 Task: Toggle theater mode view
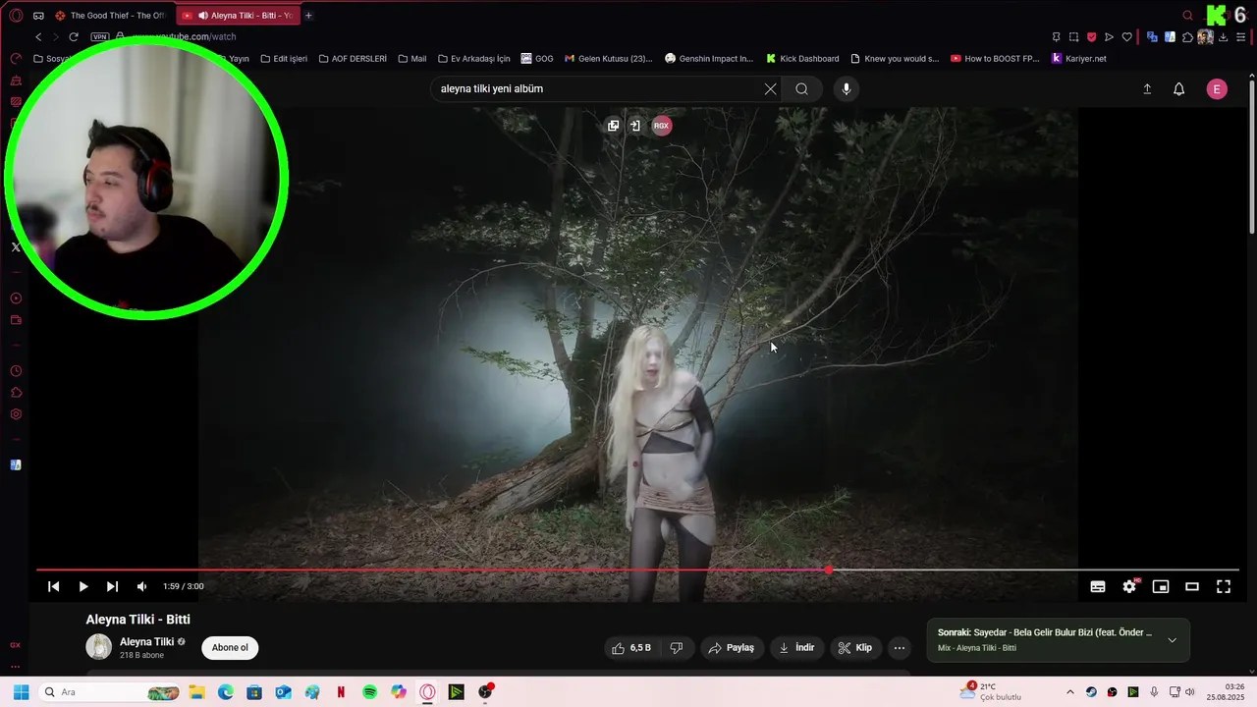1192,586
